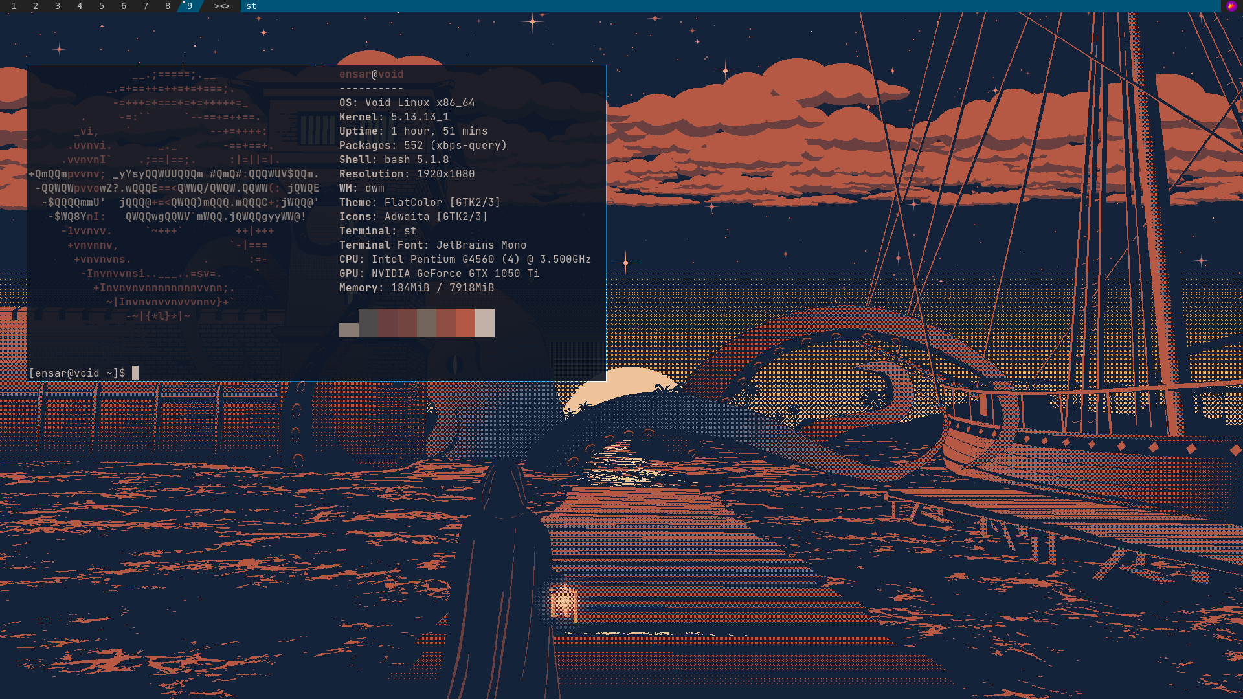Screen dimensions: 1243x699
Task: Toggle the ><> floating layout symbol
Action: click(x=222, y=6)
